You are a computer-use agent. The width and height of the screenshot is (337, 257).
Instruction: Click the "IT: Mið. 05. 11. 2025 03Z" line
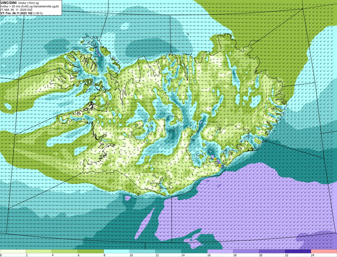(x=16, y=9)
